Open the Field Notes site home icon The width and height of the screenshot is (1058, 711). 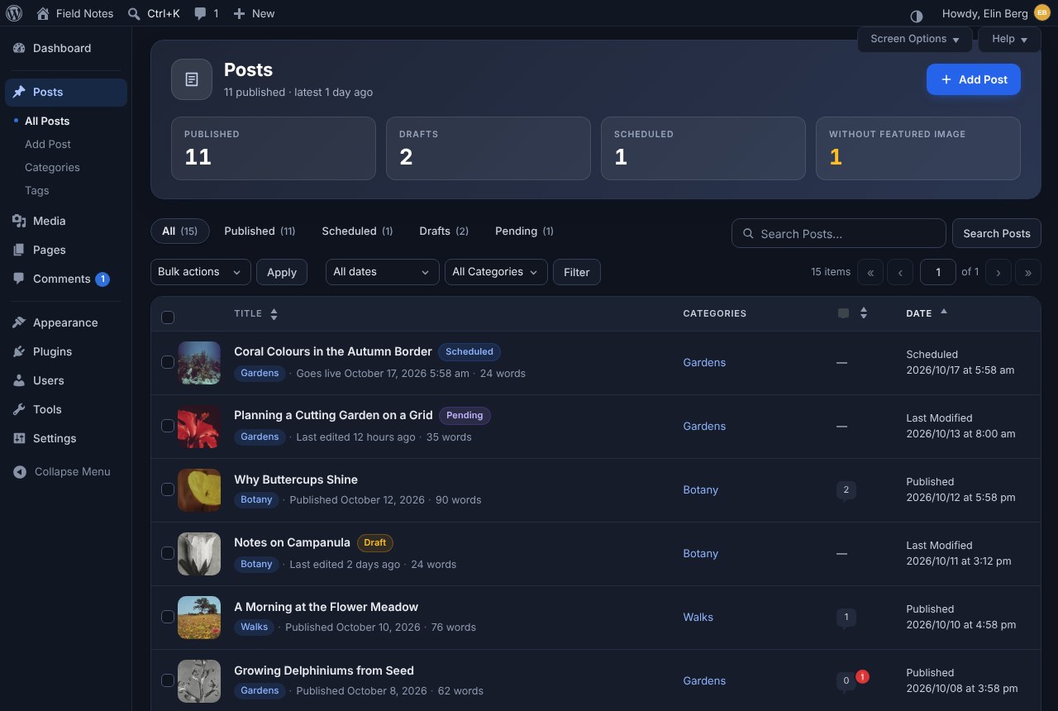click(43, 13)
